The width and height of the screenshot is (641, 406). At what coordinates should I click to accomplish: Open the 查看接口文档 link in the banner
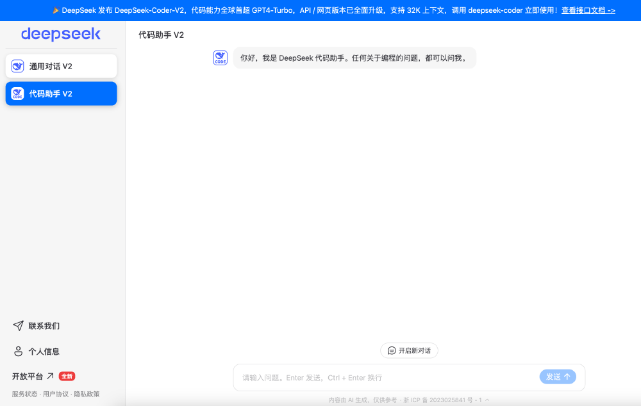588,10
